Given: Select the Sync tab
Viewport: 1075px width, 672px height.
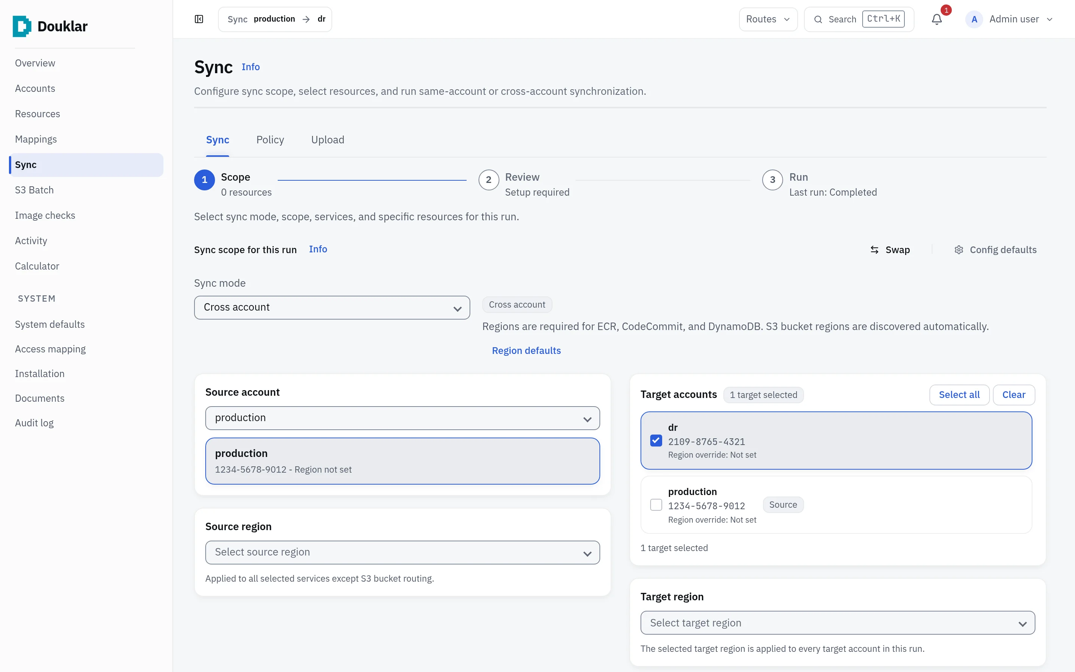Looking at the screenshot, I should point(218,140).
